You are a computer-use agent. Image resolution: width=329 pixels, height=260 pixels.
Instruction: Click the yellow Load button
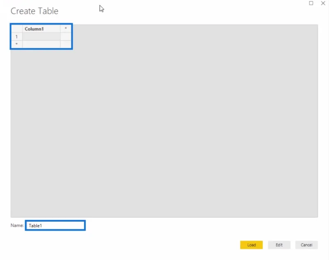point(251,245)
